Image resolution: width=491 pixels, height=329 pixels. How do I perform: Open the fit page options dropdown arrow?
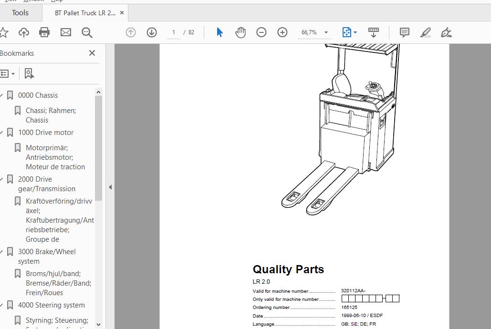pos(355,32)
